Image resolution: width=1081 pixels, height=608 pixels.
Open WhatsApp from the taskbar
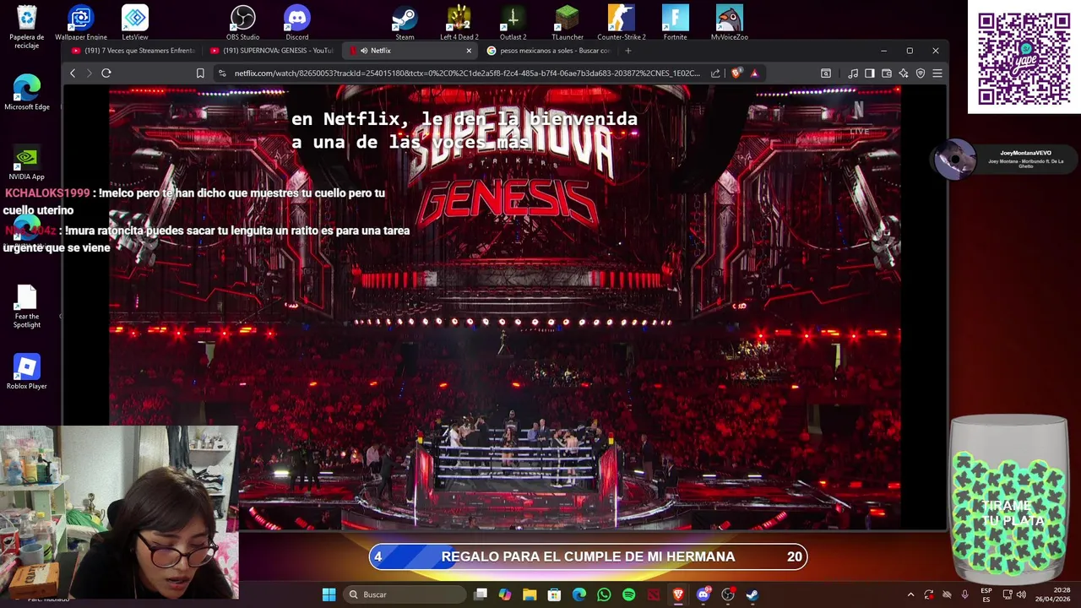(604, 594)
